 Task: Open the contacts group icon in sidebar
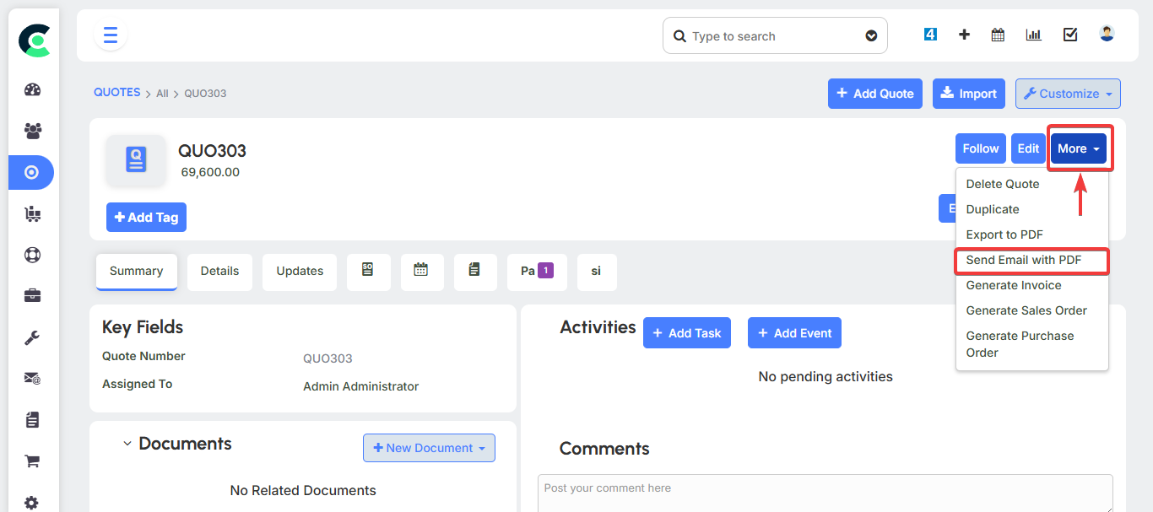click(x=32, y=131)
